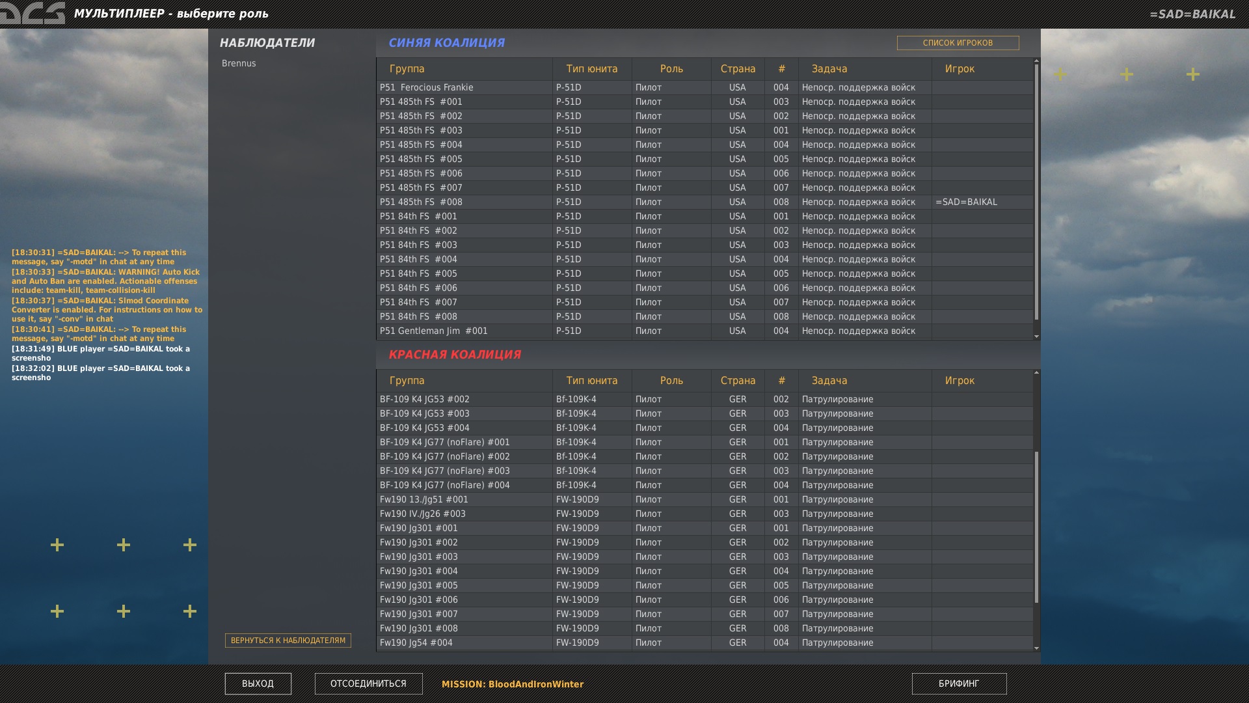Sort red coalition by Игрок column

point(982,381)
